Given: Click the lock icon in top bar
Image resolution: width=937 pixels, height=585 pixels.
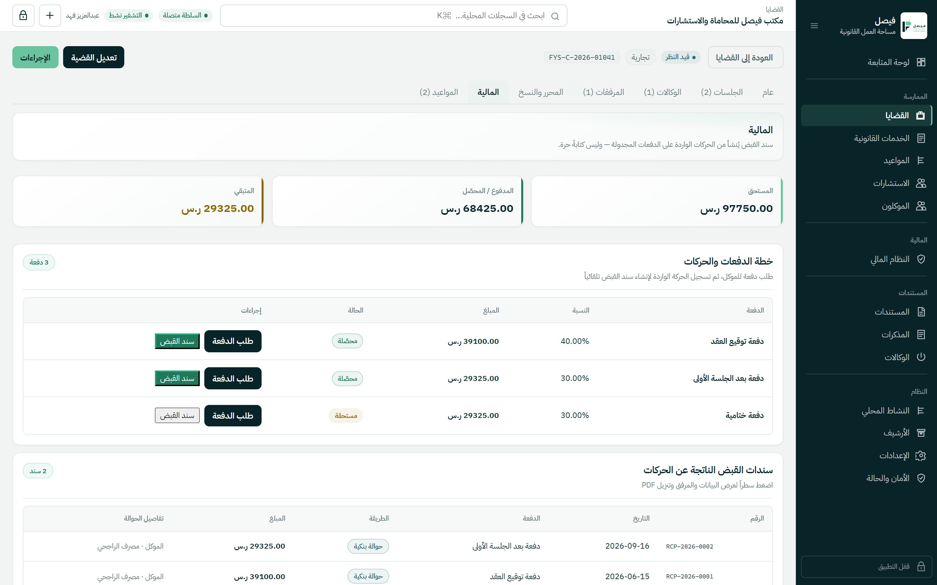Looking at the screenshot, I should [23, 16].
